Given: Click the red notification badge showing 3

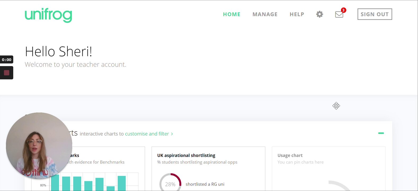Looking at the screenshot, I should (343, 10).
